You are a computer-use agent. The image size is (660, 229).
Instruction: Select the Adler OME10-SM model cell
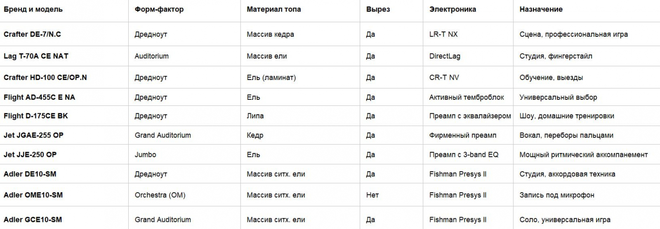[33, 195]
